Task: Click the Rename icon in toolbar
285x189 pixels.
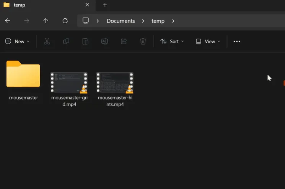Action: pyautogui.click(x=104, y=41)
